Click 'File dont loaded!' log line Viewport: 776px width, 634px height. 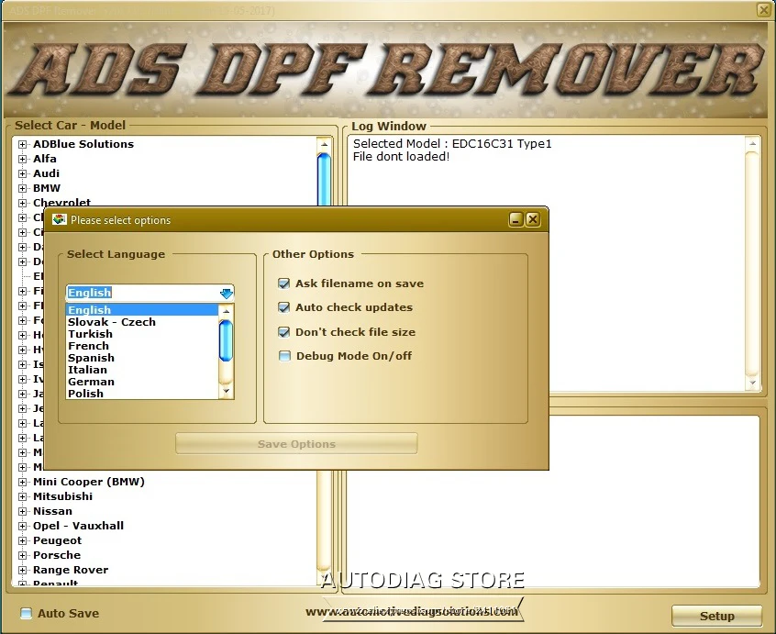pyautogui.click(x=401, y=157)
